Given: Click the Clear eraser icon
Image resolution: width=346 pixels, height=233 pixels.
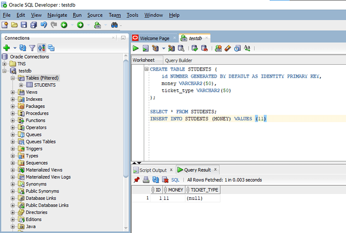Looking at the screenshot, I should pos(228,48).
